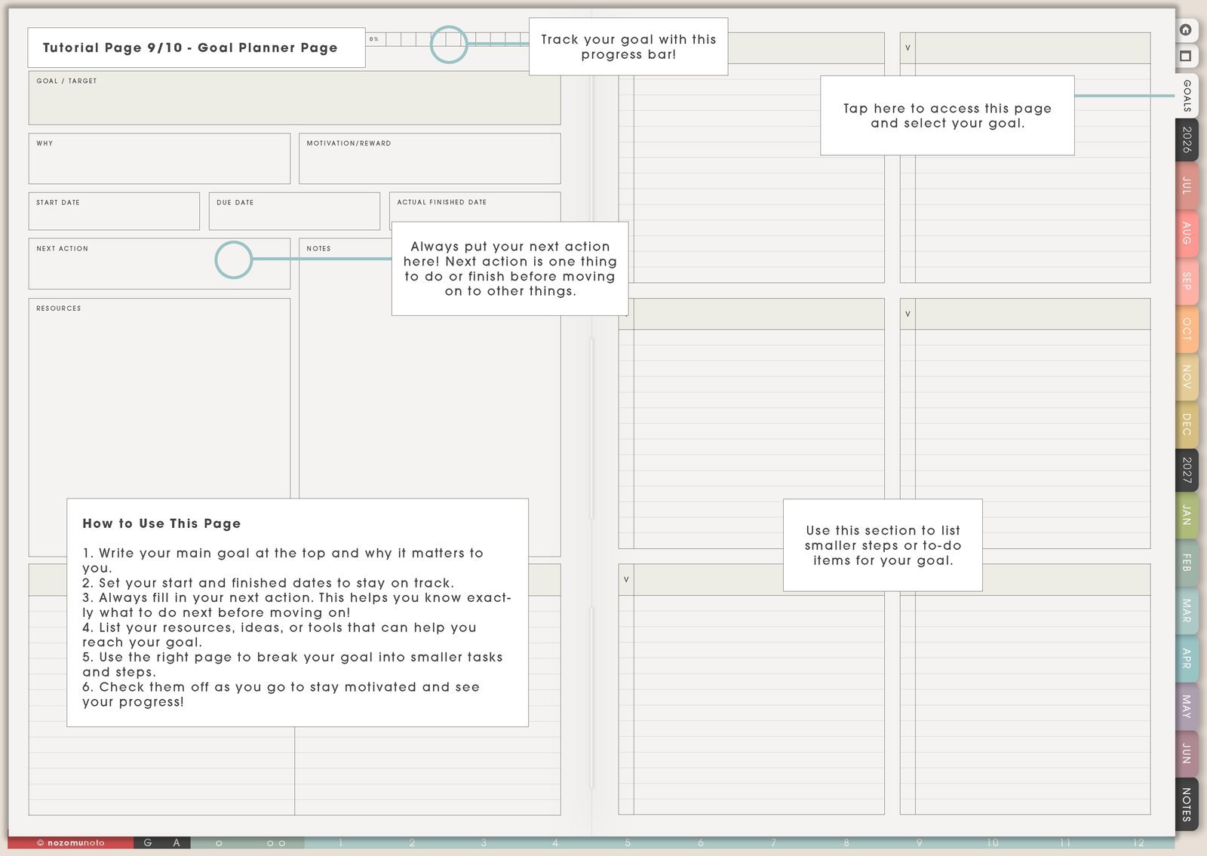Open the square index icon tab

tap(1186, 57)
